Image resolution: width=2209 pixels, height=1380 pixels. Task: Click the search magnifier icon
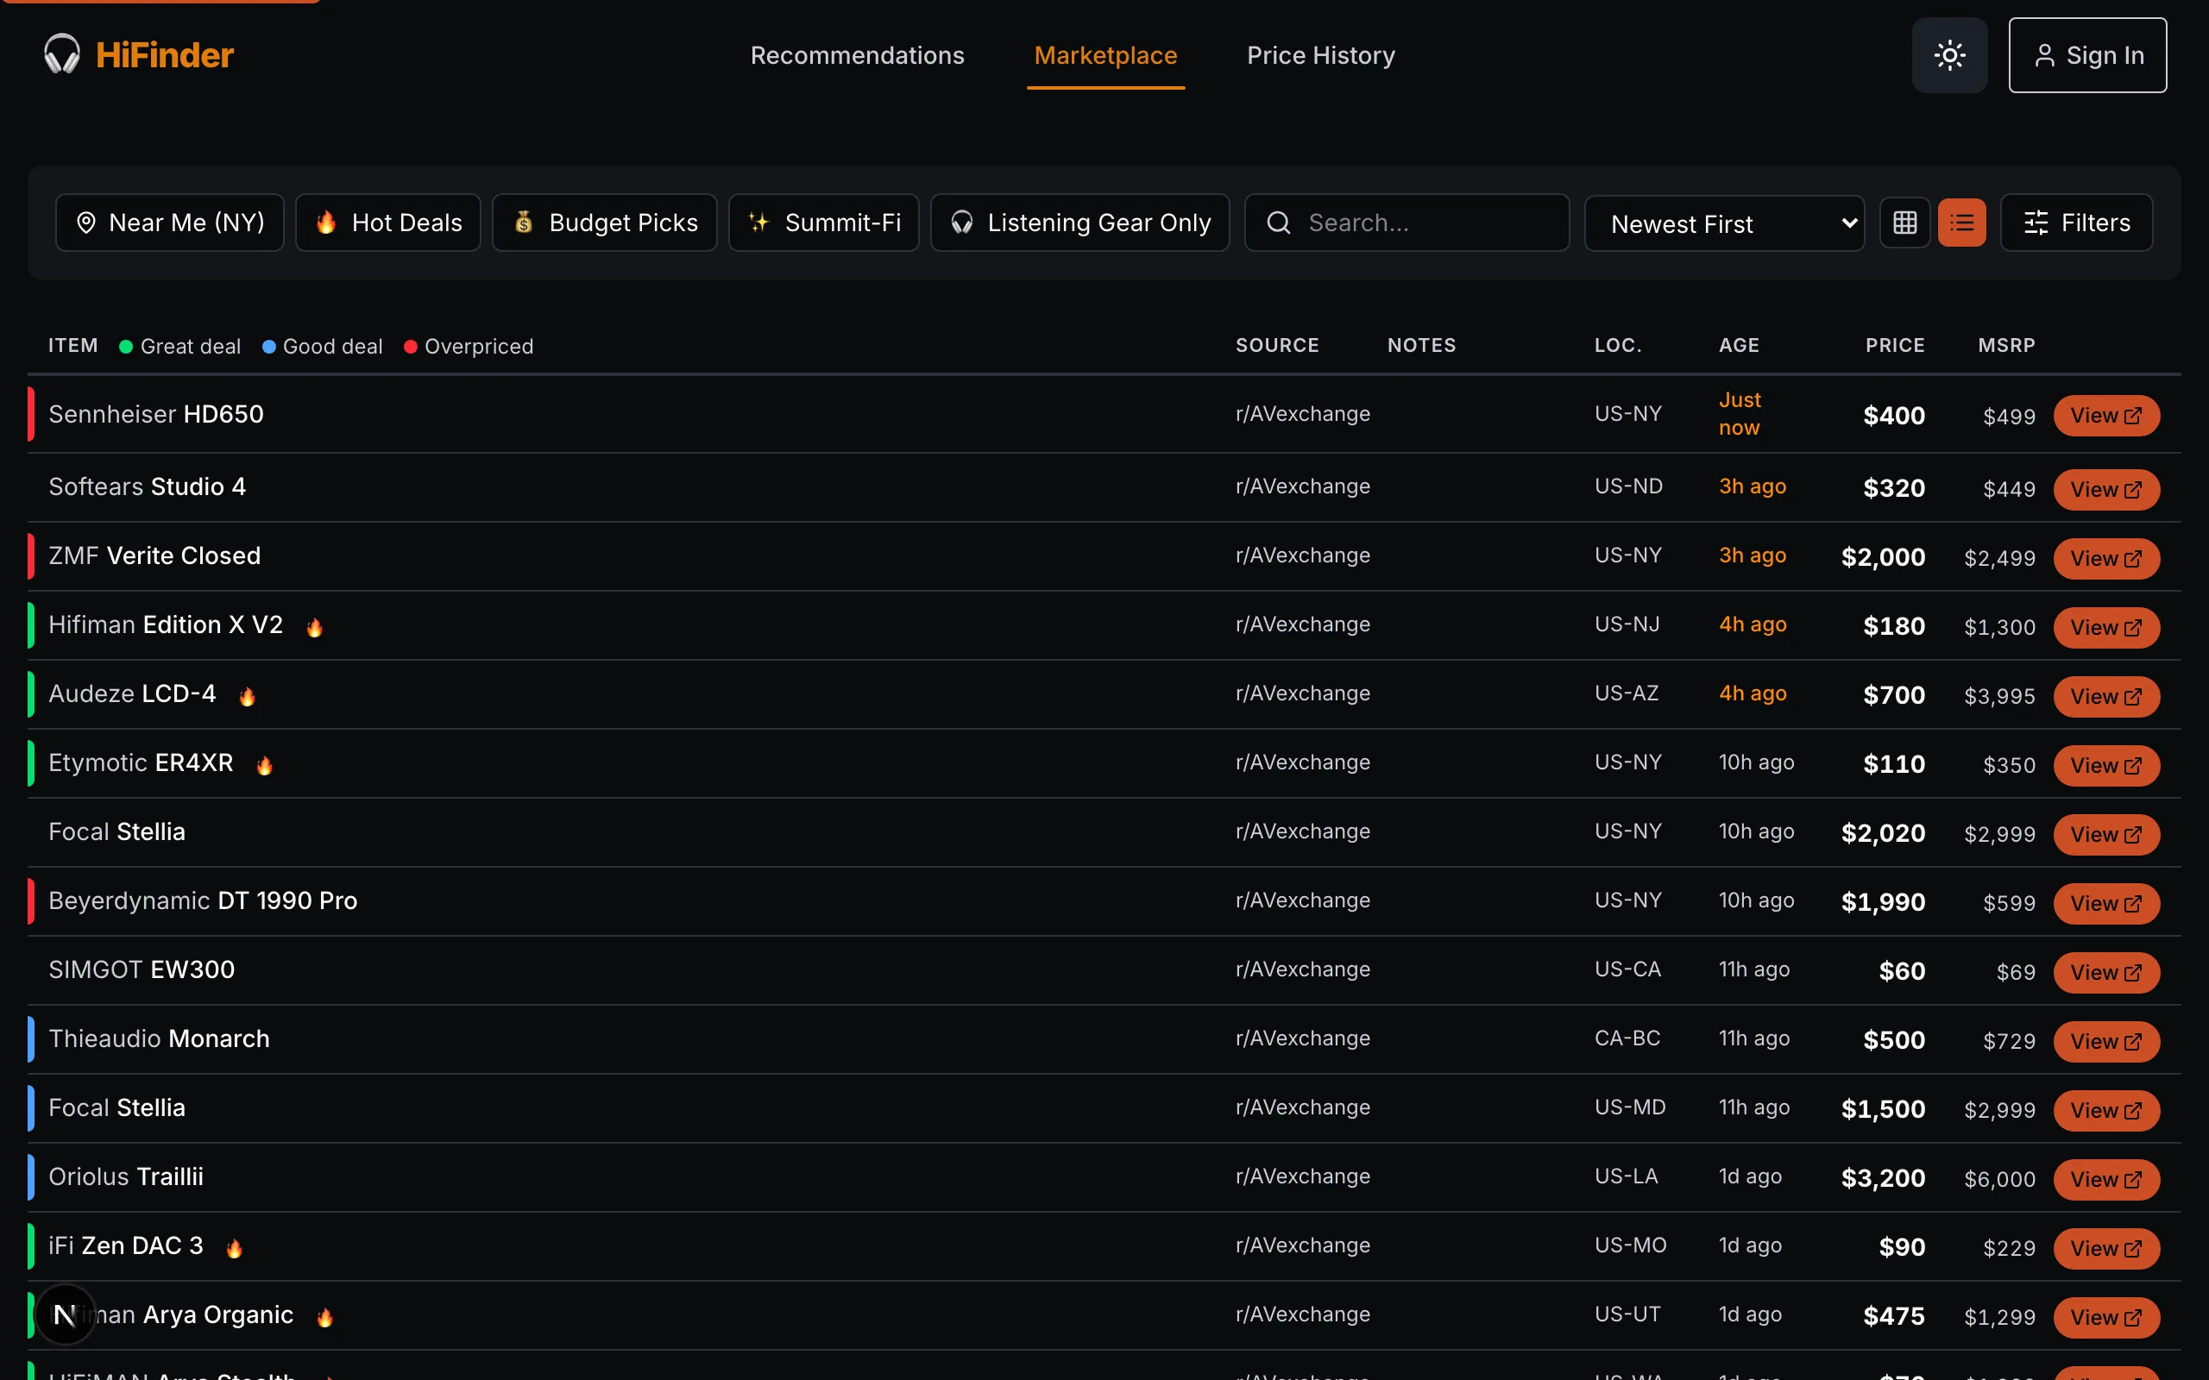point(1279,223)
